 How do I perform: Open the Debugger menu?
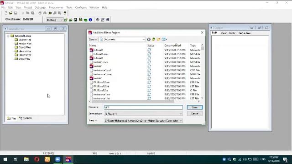(x=41, y=7)
